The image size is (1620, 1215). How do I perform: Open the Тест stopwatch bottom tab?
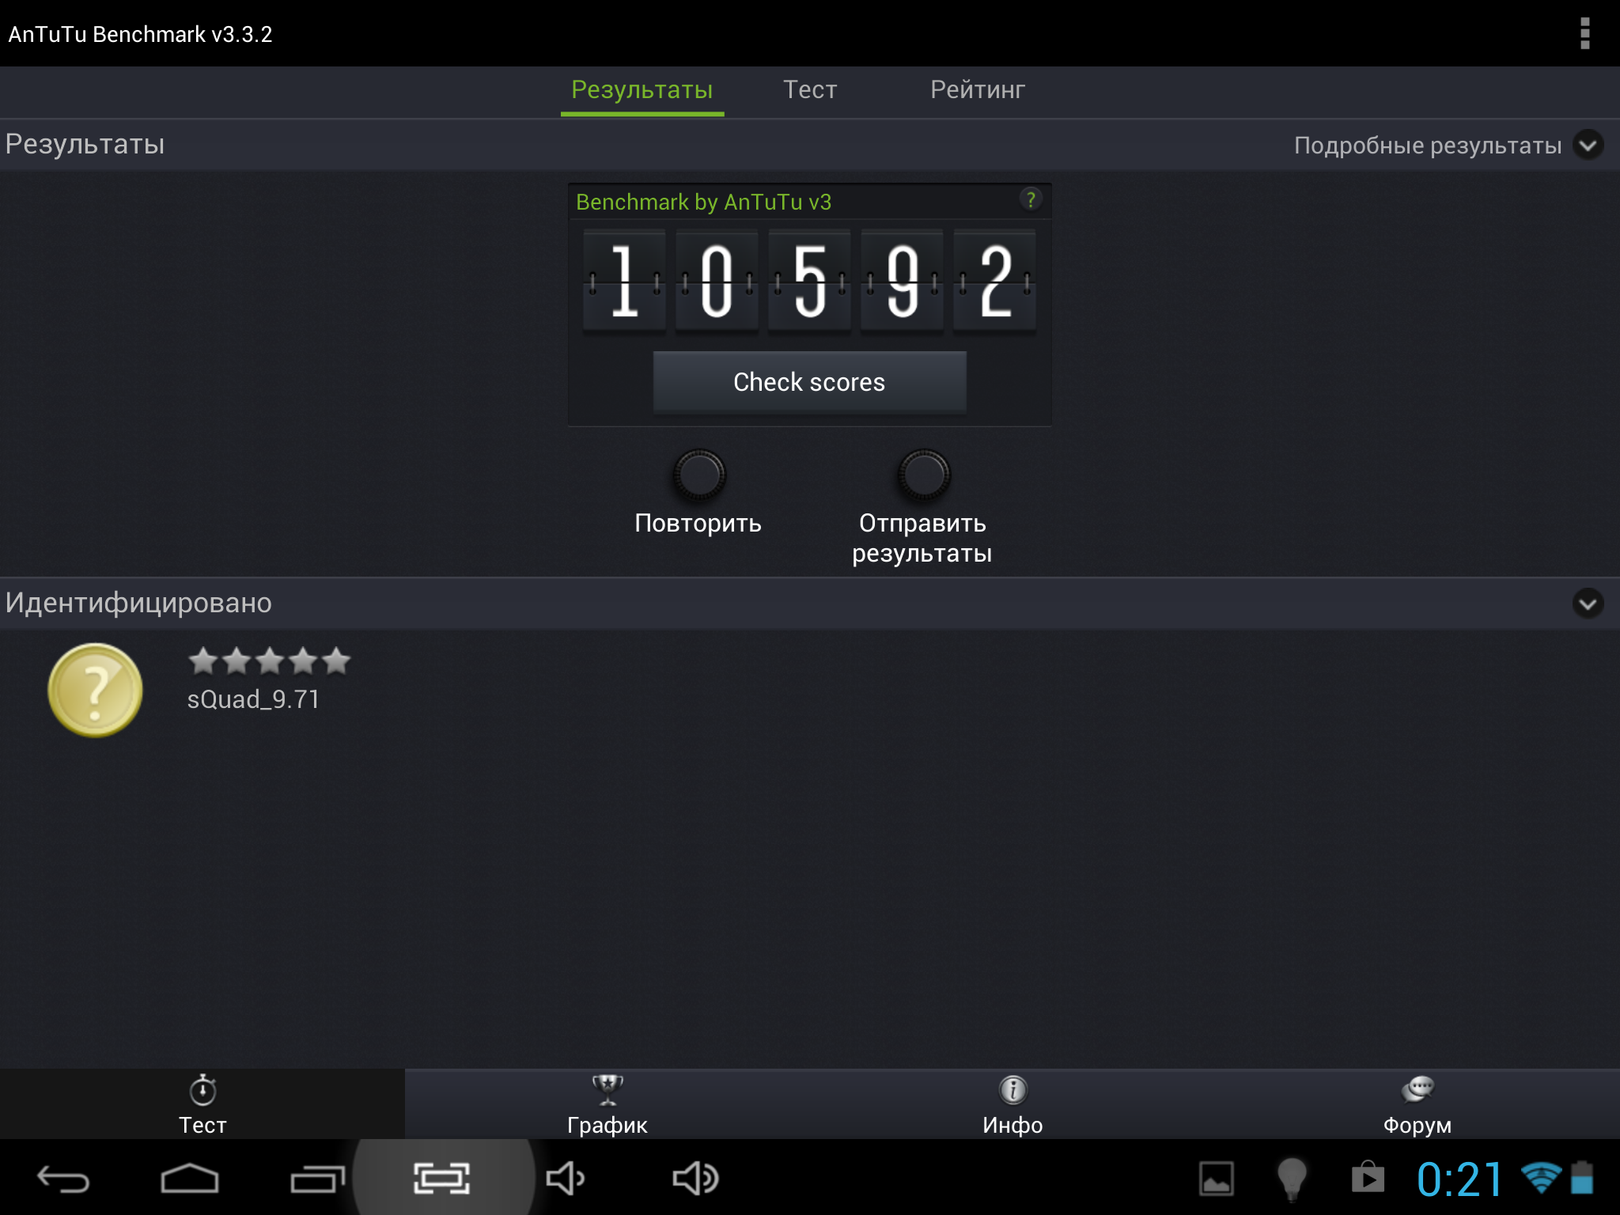pyautogui.click(x=202, y=1104)
